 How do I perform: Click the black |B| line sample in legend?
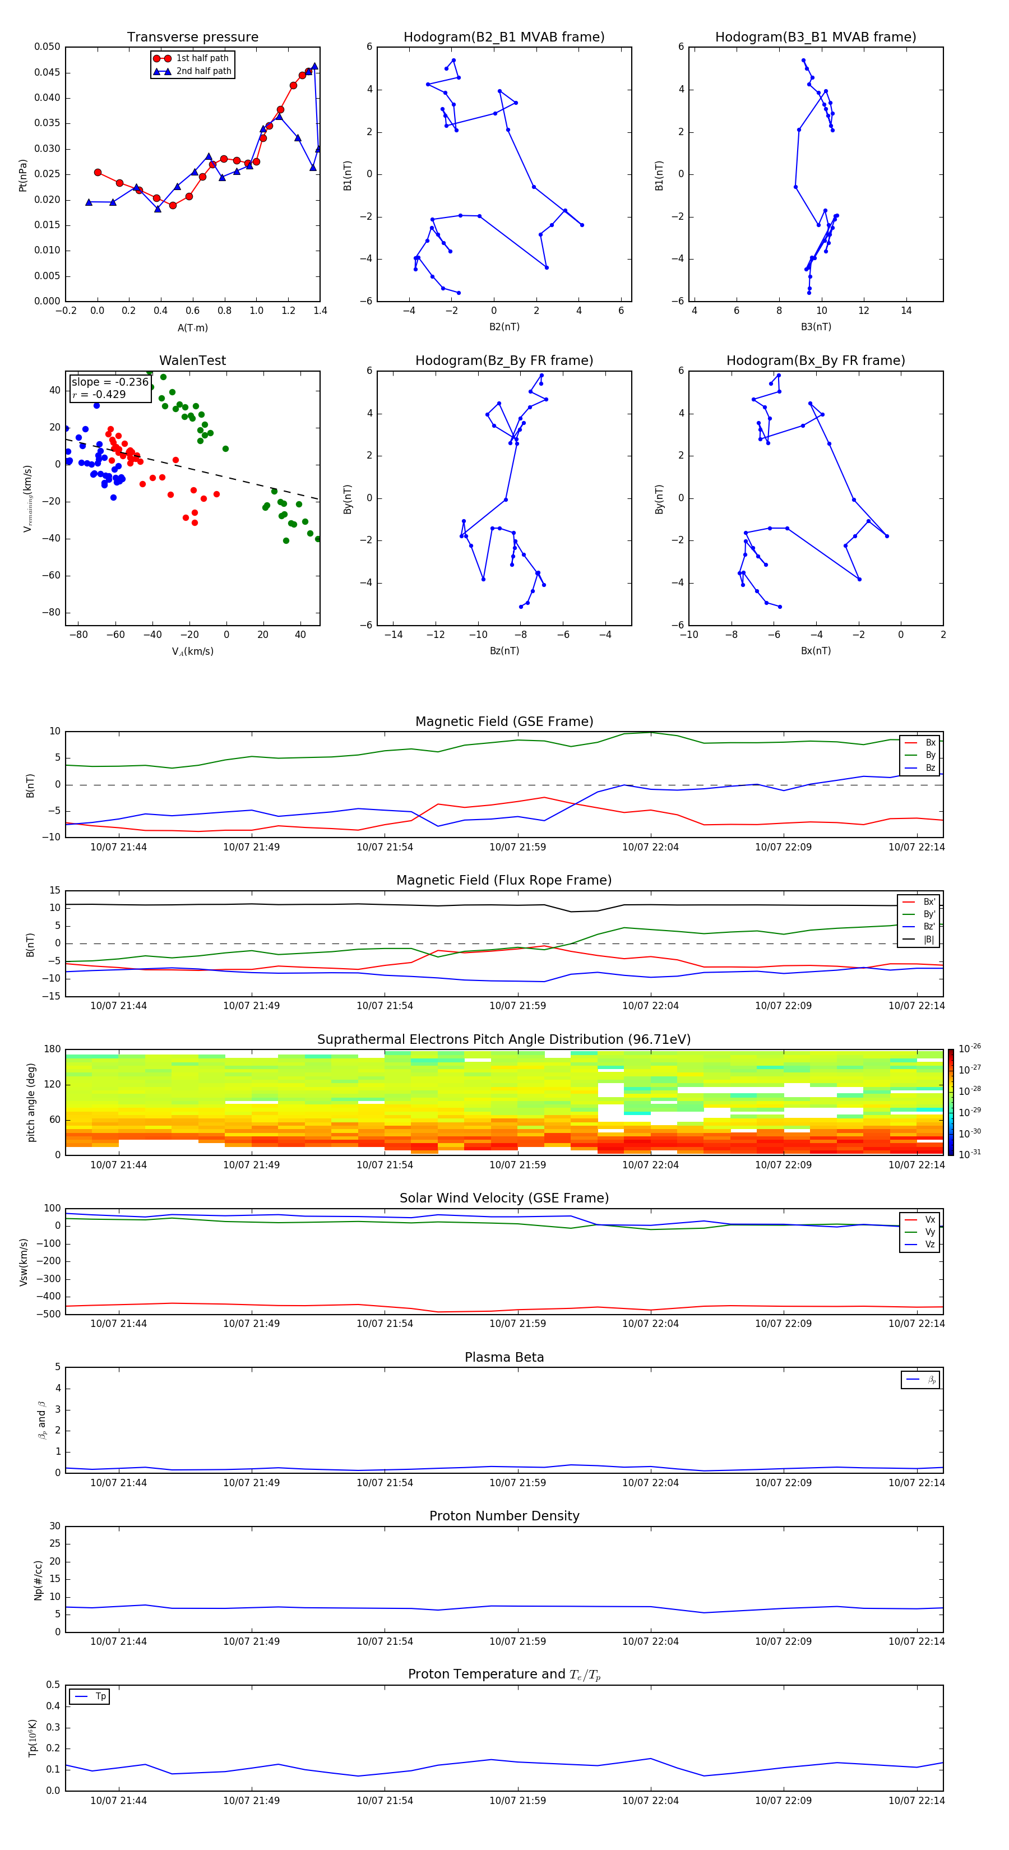coord(909,940)
